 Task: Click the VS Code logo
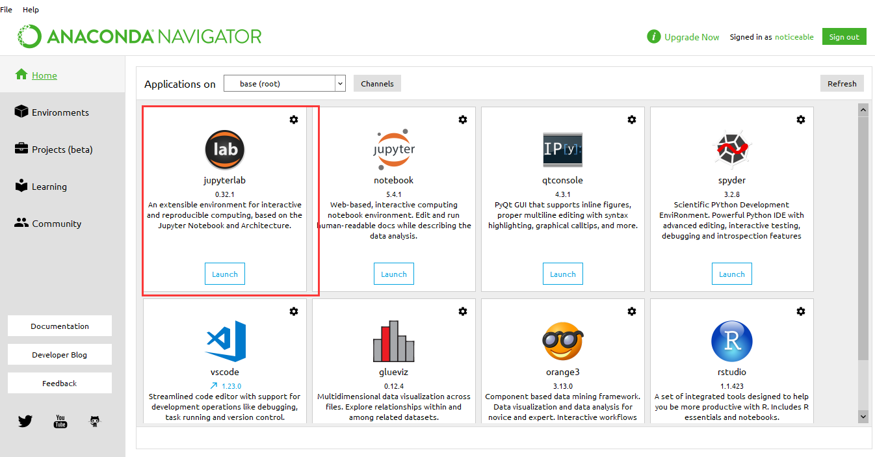pos(226,341)
